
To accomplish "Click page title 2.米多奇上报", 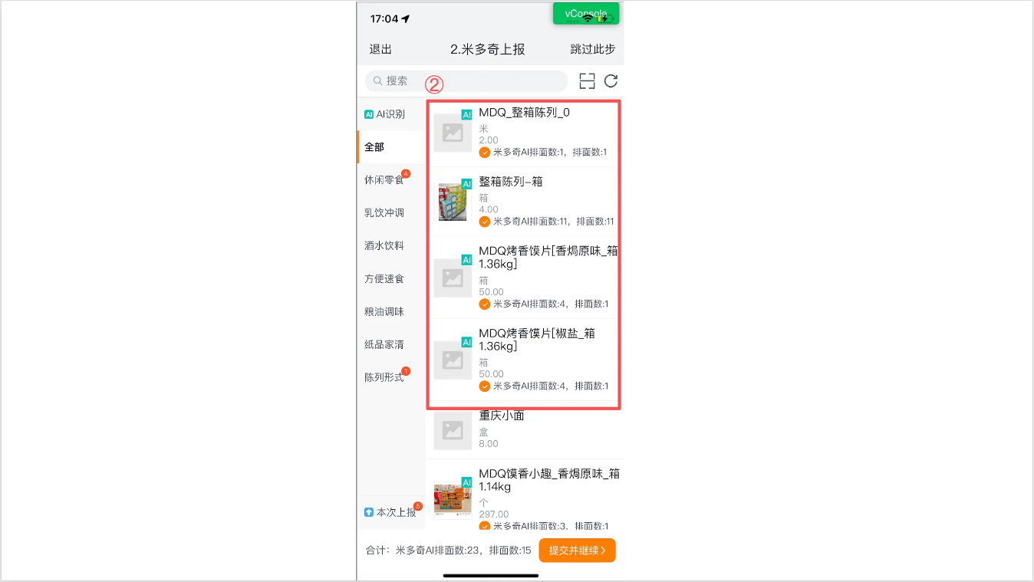I will pyautogui.click(x=488, y=49).
